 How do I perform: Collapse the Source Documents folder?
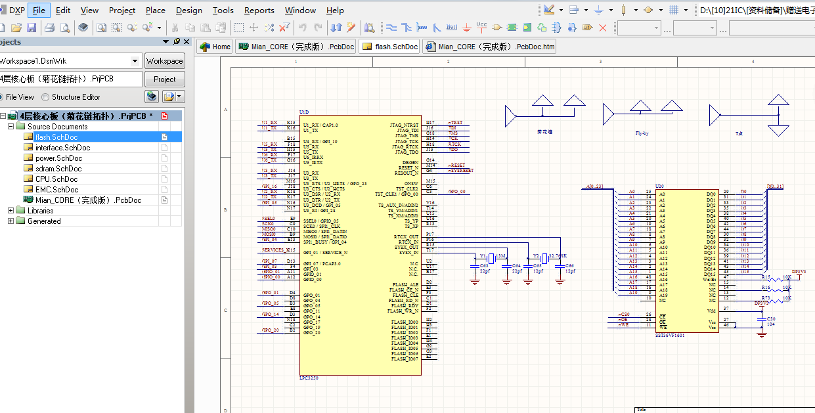11,127
